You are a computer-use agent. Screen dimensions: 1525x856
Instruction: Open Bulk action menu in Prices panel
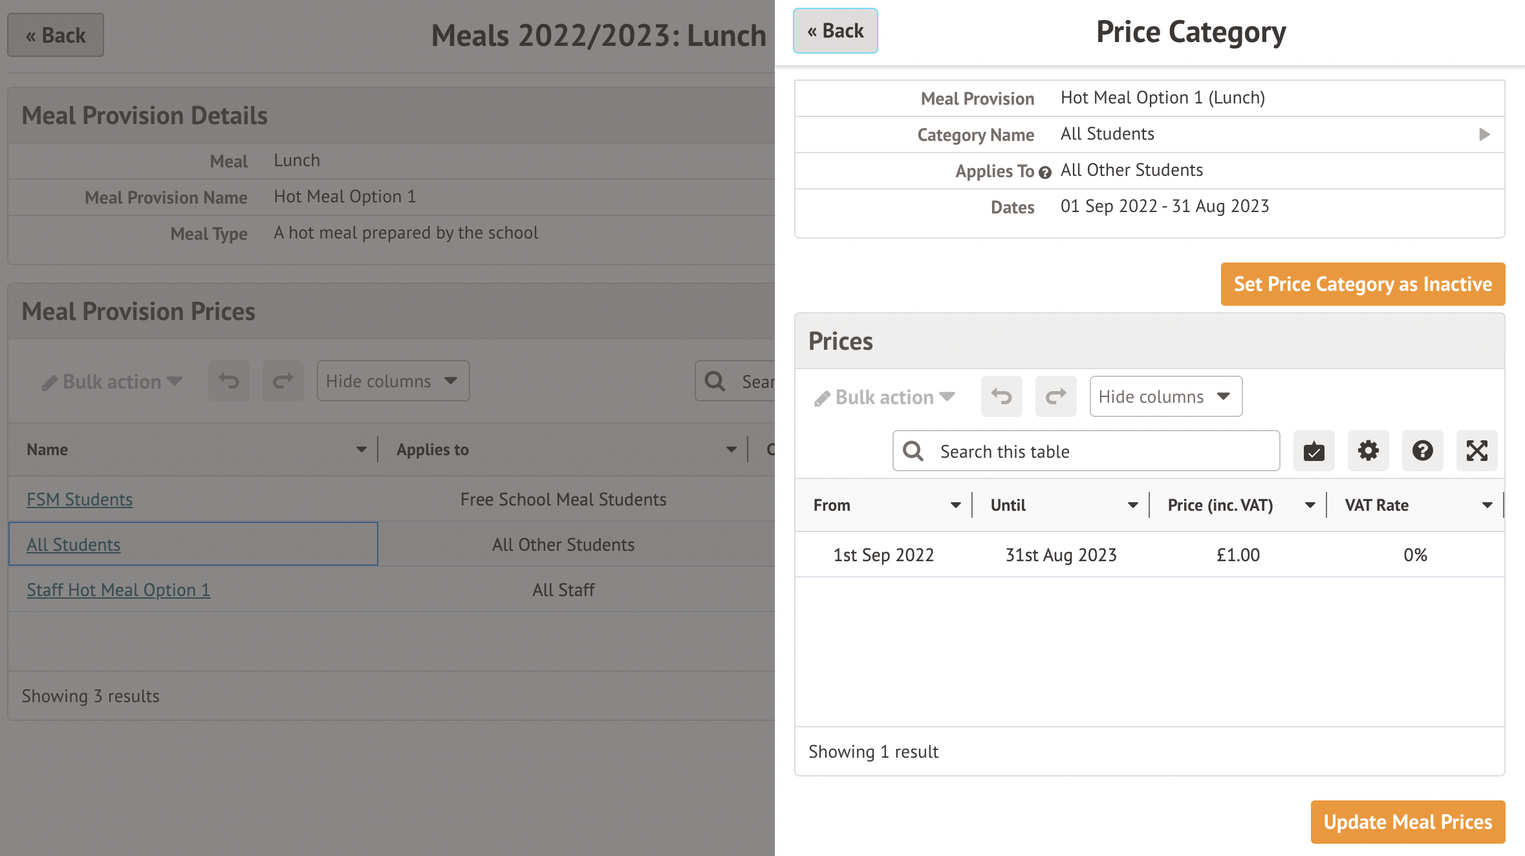coord(885,397)
